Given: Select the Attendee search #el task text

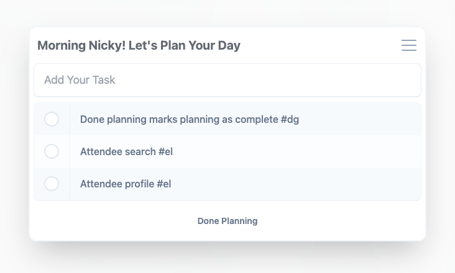Looking at the screenshot, I should (x=126, y=151).
